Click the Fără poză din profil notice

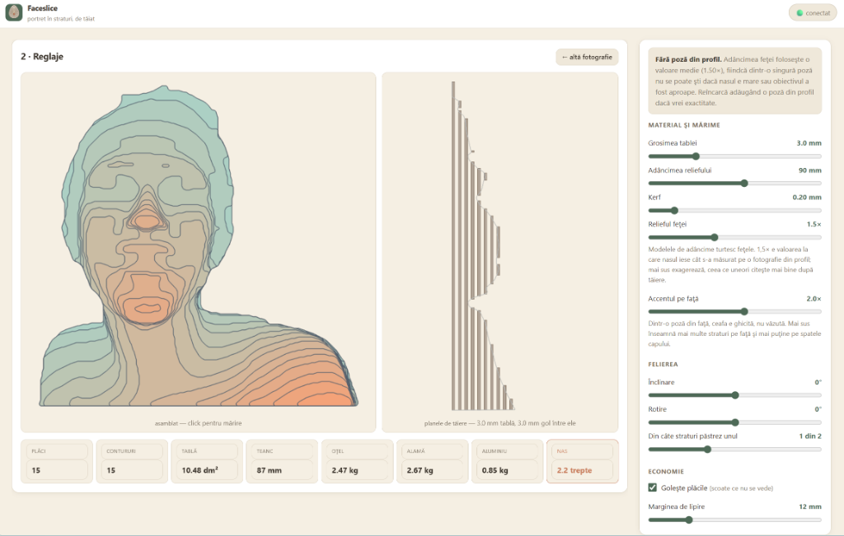pos(734,81)
